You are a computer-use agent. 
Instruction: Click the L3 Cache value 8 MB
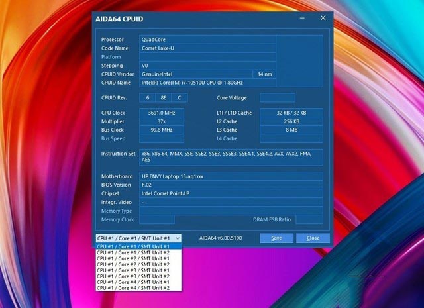tap(291, 130)
